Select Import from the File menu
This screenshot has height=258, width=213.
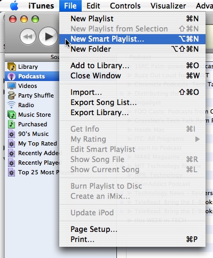[132, 92]
